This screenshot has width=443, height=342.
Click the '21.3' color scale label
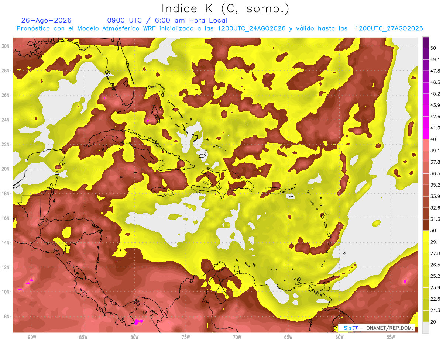(x=435, y=311)
